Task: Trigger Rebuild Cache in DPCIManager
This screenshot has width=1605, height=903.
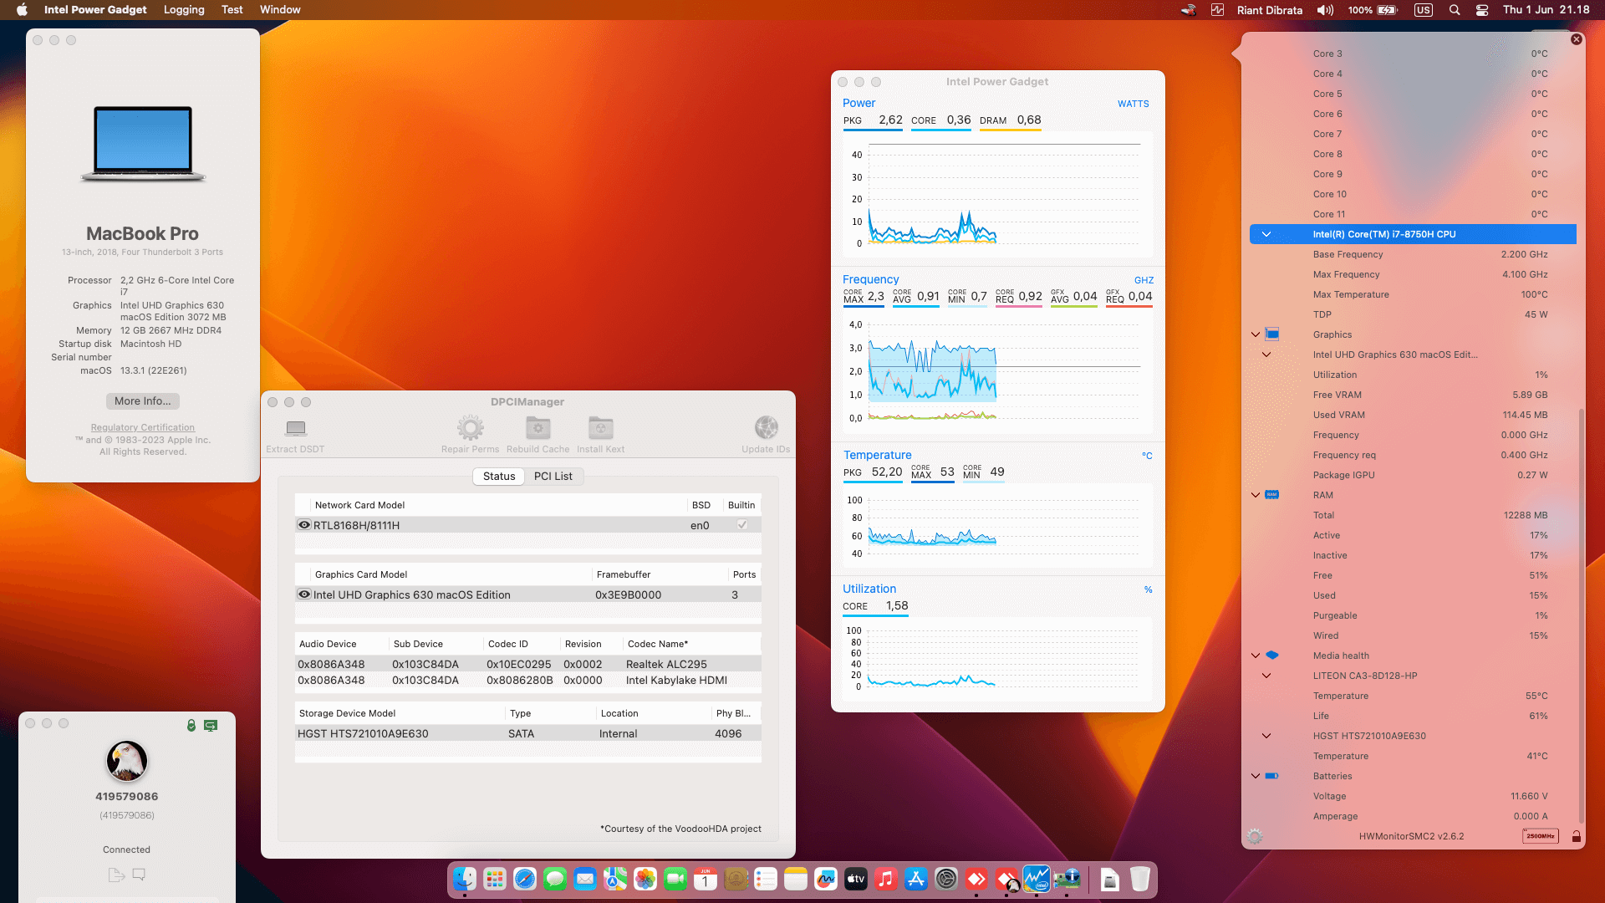Action: pyautogui.click(x=538, y=430)
